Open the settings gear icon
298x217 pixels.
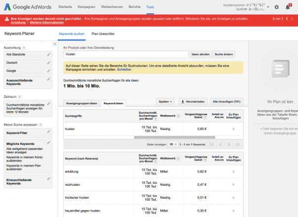276,7
